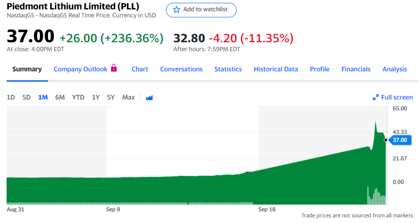Open the chart in Full screen
Image resolution: width=419 pixels, height=223 pixels.
pyautogui.click(x=396, y=98)
